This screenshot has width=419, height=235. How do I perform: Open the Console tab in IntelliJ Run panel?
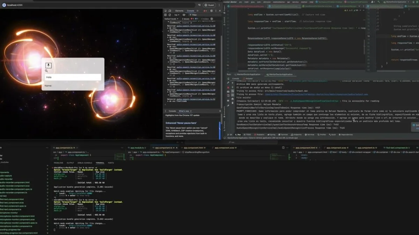[x=236, y=78]
